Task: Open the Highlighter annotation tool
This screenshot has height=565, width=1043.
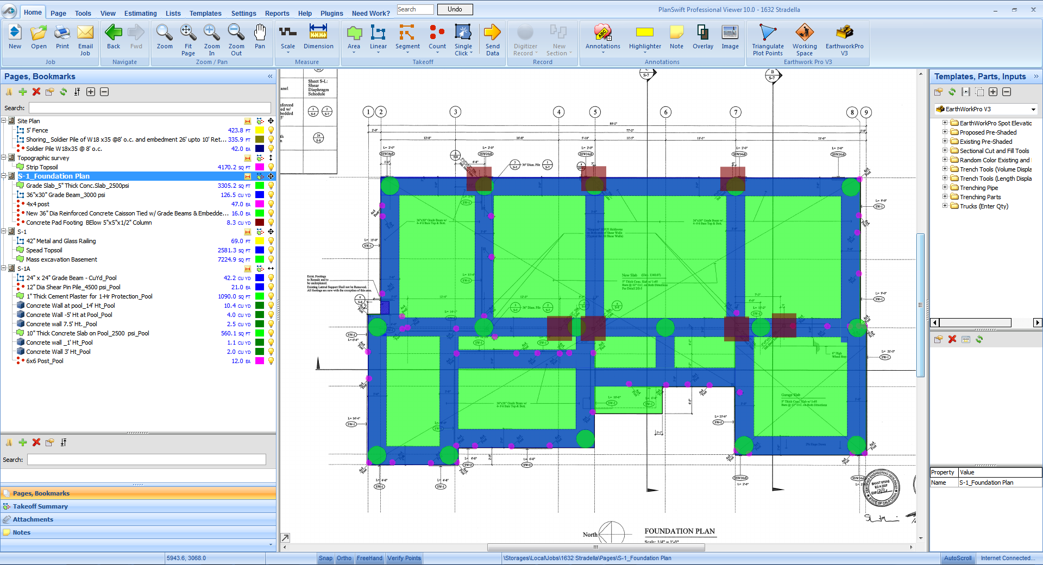Action: [645, 38]
